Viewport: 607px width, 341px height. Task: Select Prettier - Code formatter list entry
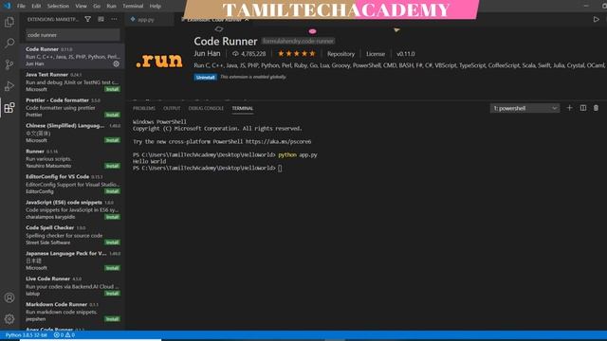(x=72, y=107)
